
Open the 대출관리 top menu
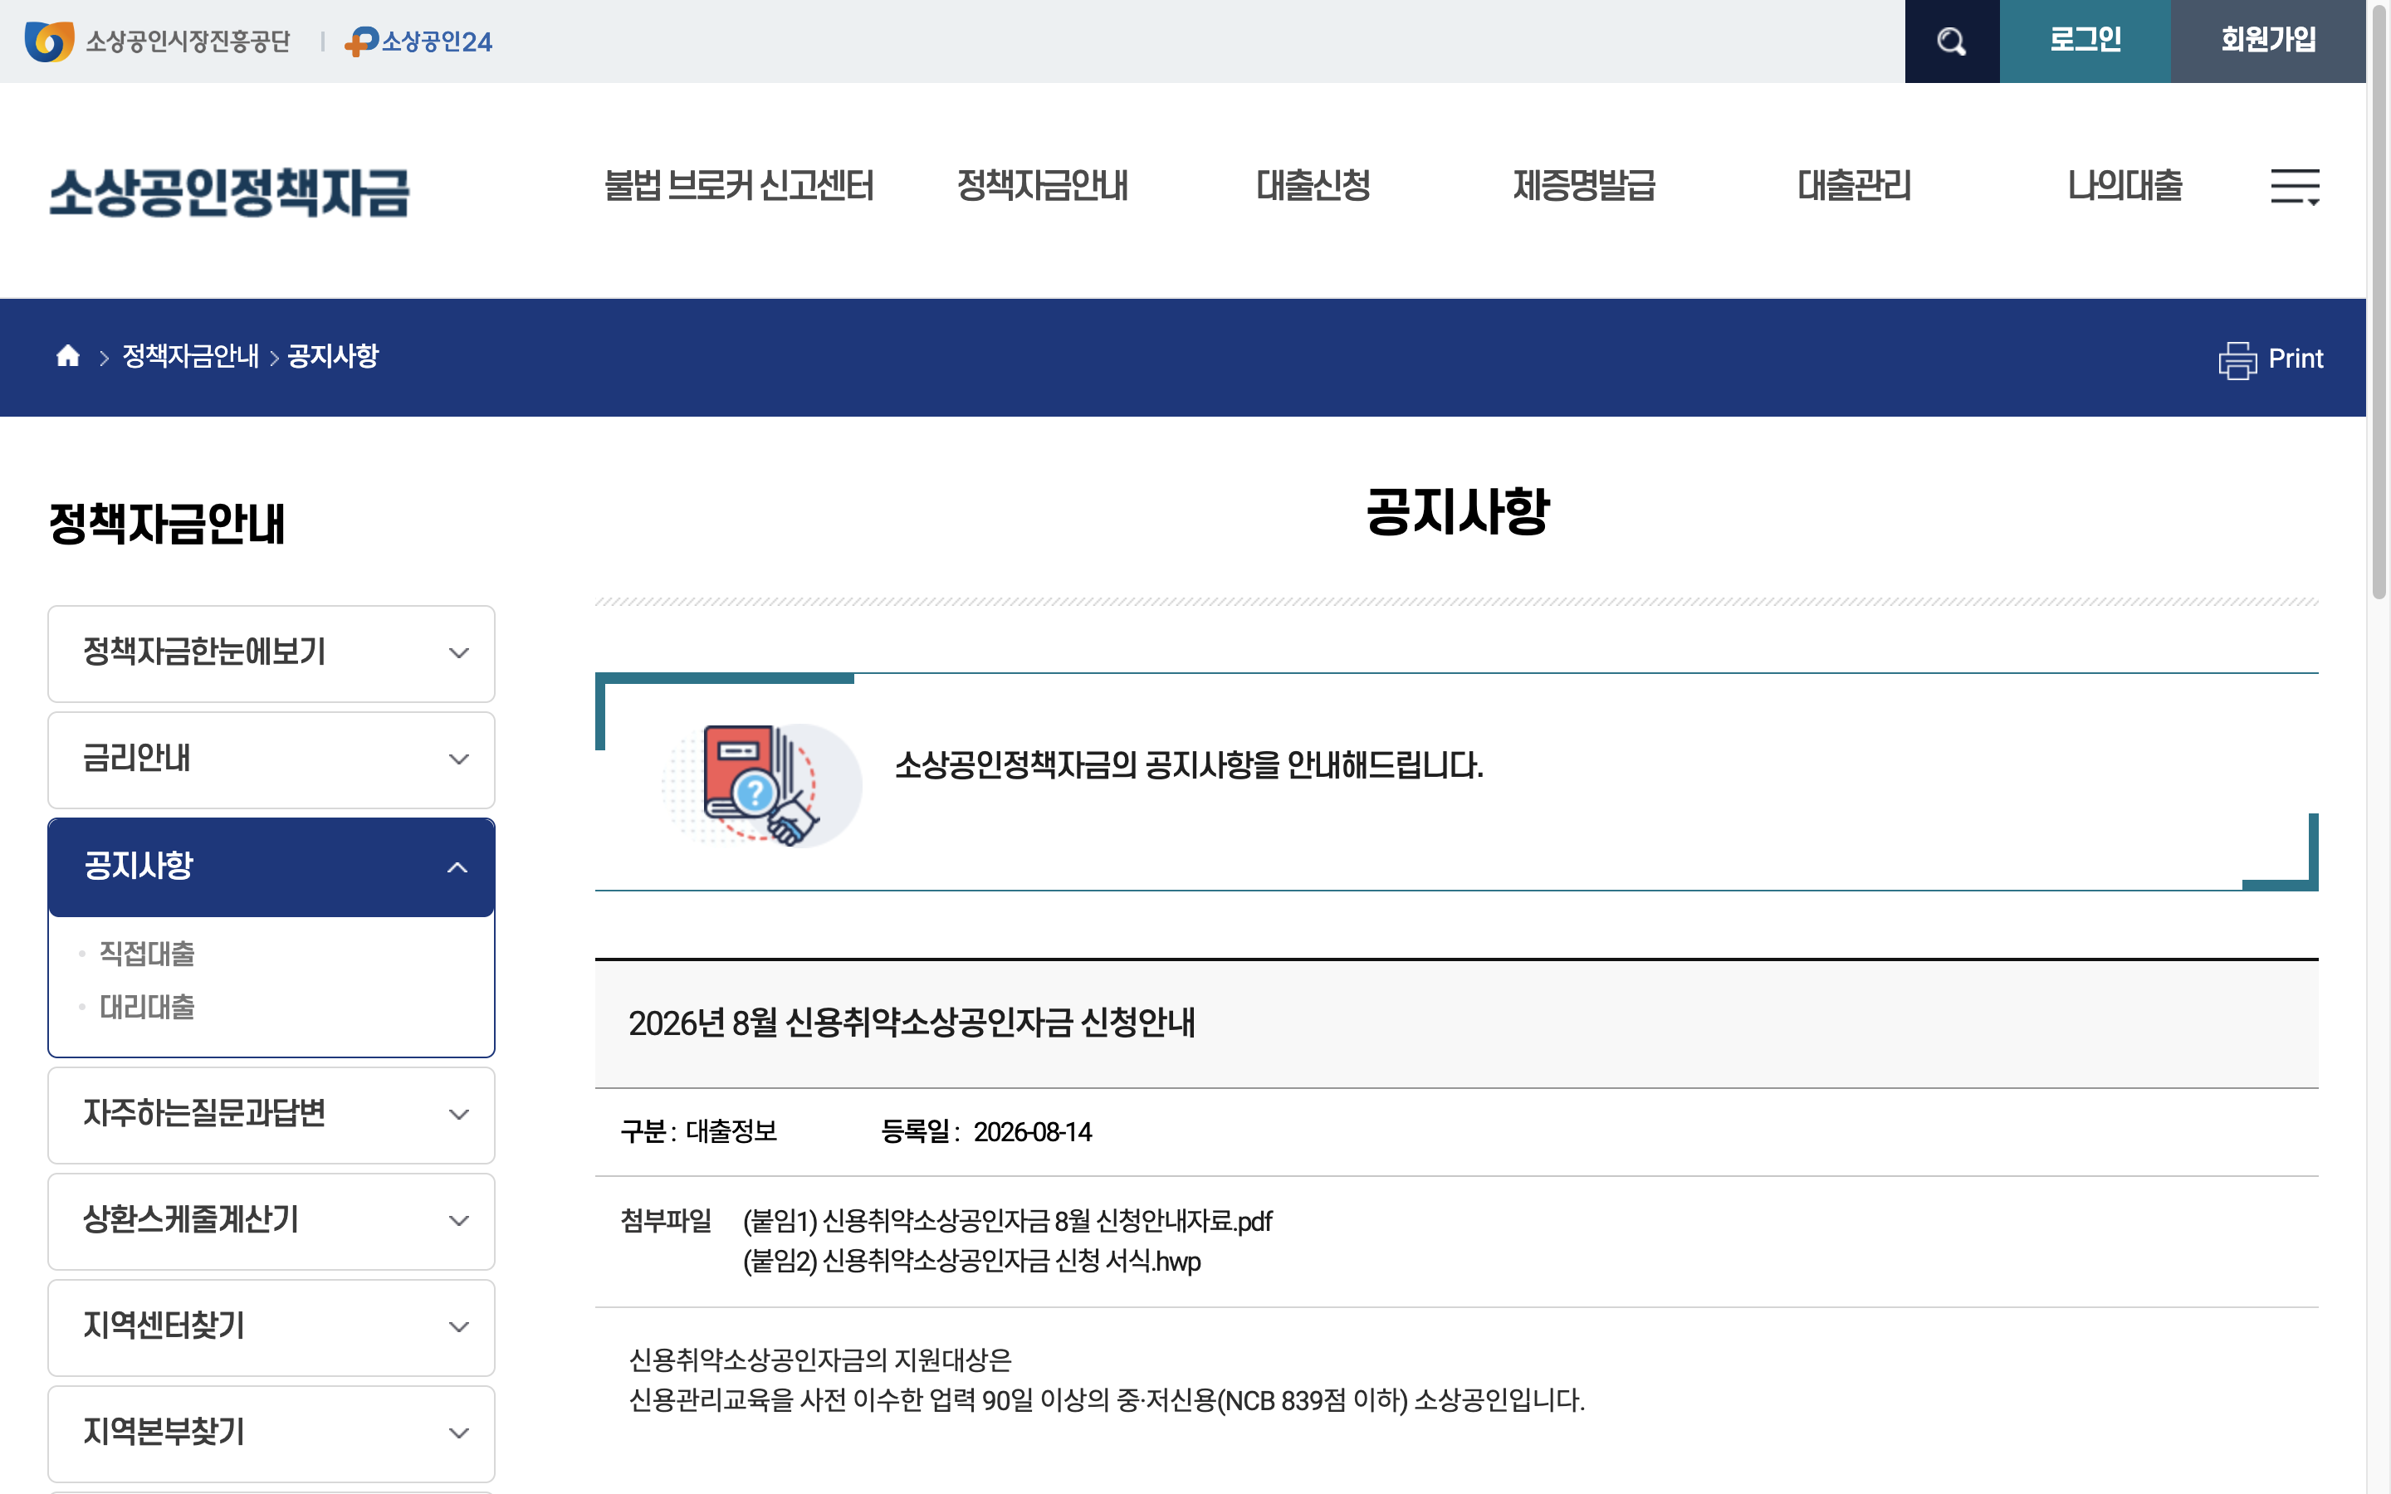(x=1855, y=186)
